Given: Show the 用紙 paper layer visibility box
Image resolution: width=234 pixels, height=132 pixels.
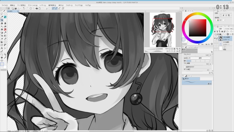Looking at the screenshot, I should (x=215, y=48).
